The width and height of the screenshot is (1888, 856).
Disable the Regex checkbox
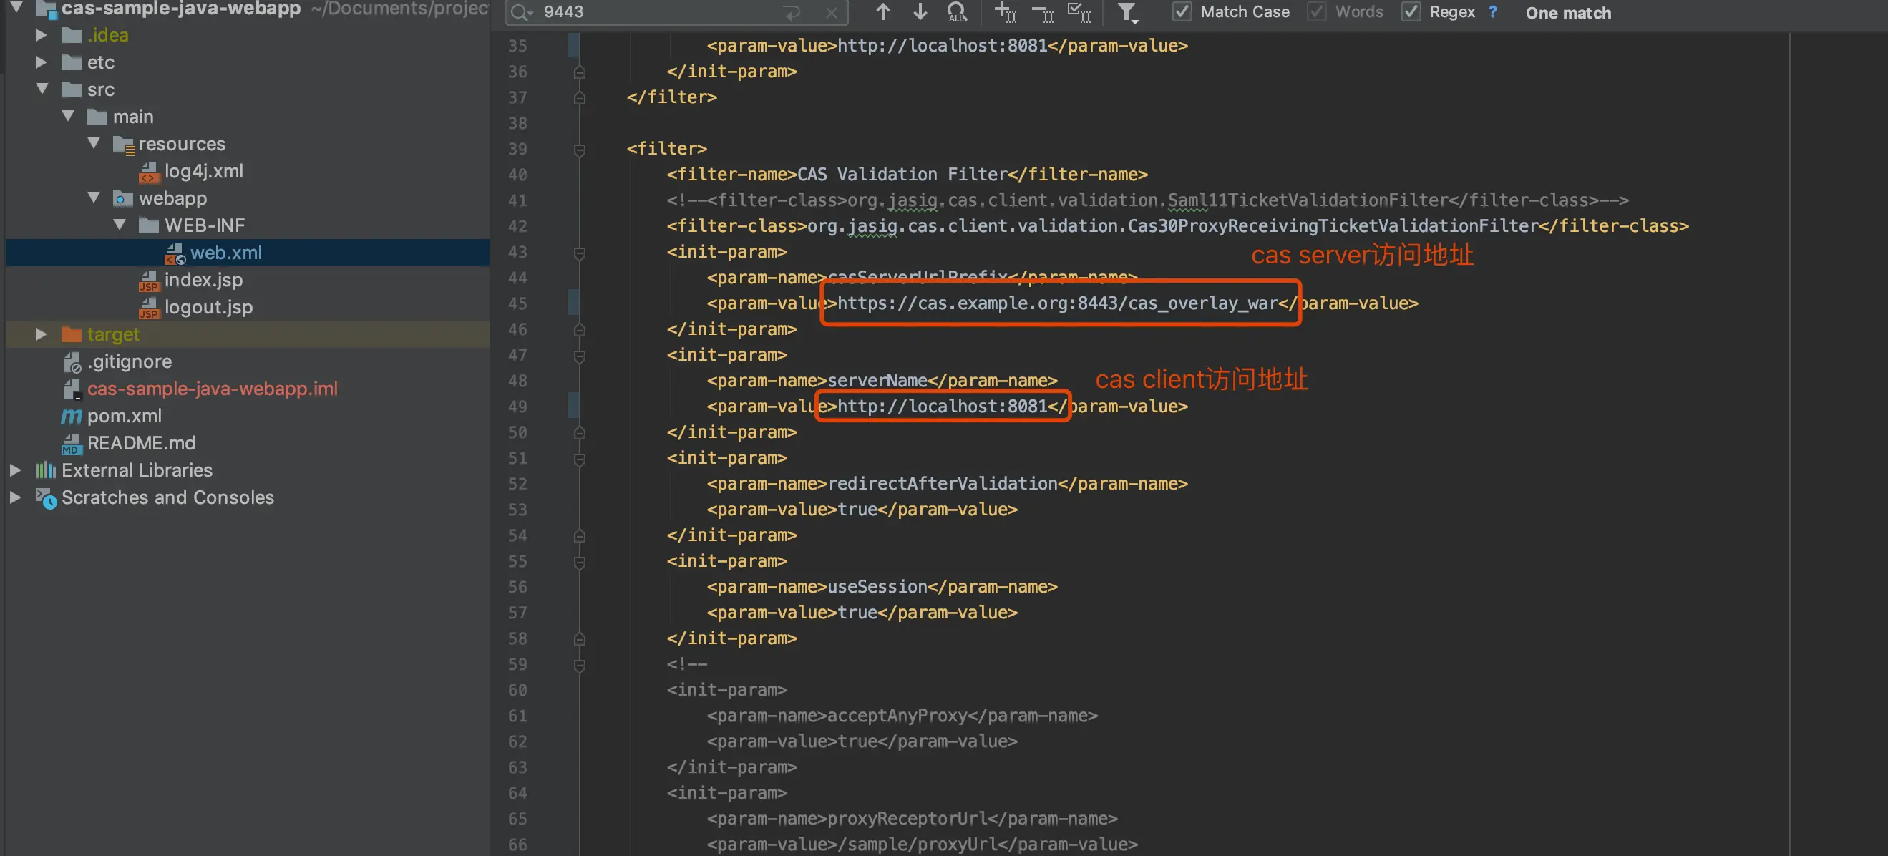[1411, 11]
